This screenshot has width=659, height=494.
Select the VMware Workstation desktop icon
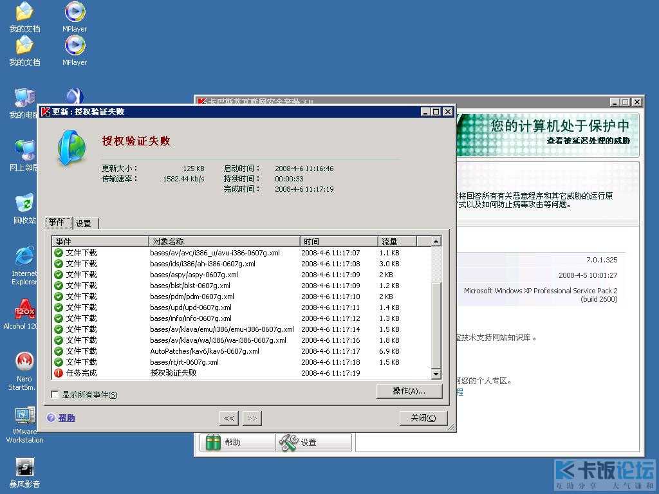[x=24, y=425]
